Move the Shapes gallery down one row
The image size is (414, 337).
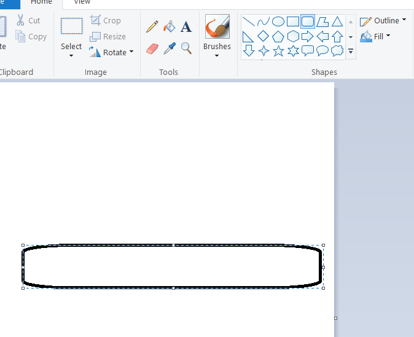pyautogui.click(x=351, y=37)
